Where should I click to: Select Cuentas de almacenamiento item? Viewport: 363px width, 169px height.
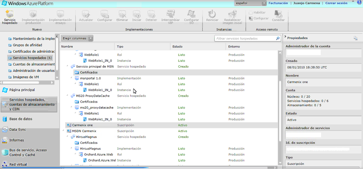tap(31, 64)
